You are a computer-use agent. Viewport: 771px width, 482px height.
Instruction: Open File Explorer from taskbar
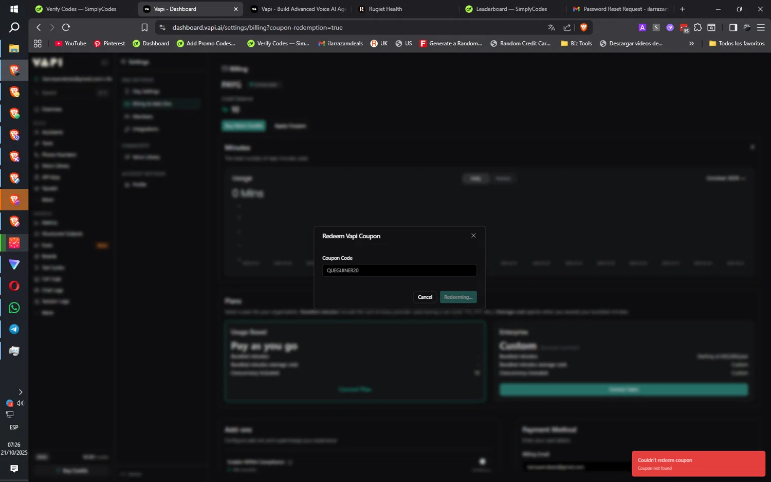pyautogui.click(x=14, y=49)
